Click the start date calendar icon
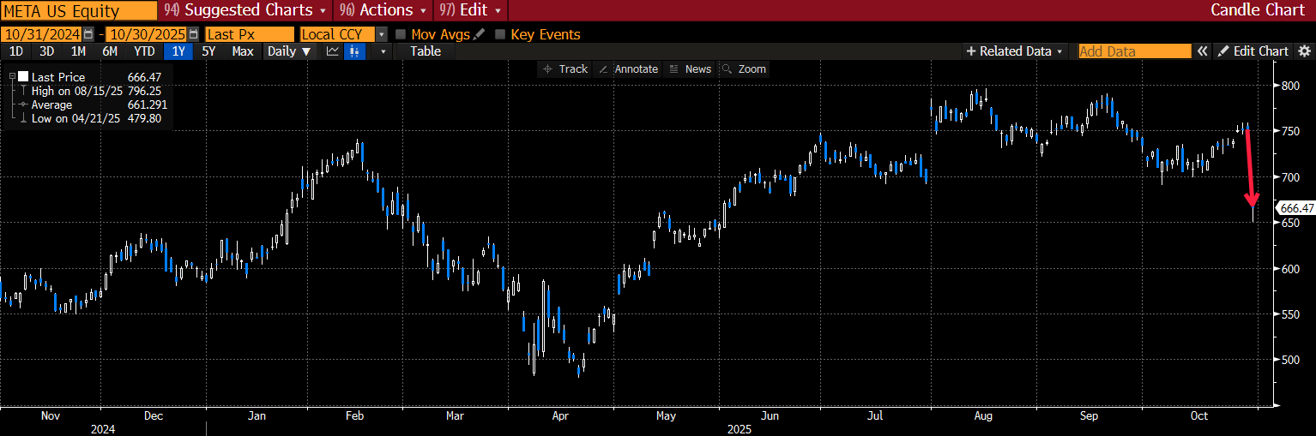 [x=88, y=34]
